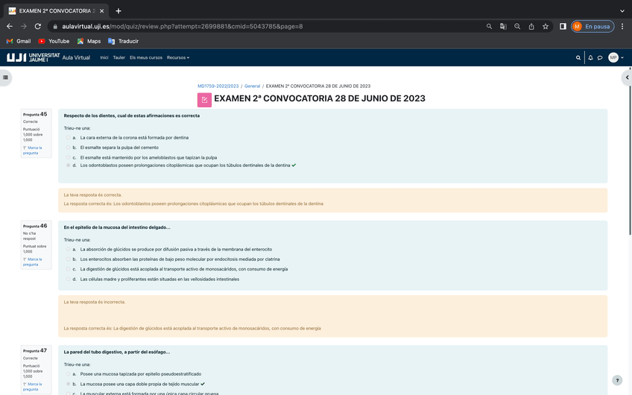632x395 pixels.
Task: Expand the Recursos dropdown menu
Action: tap(177, 57)
